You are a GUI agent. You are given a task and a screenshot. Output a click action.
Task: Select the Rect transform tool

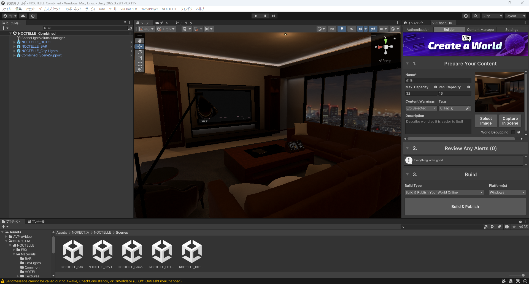pos(140,64)
